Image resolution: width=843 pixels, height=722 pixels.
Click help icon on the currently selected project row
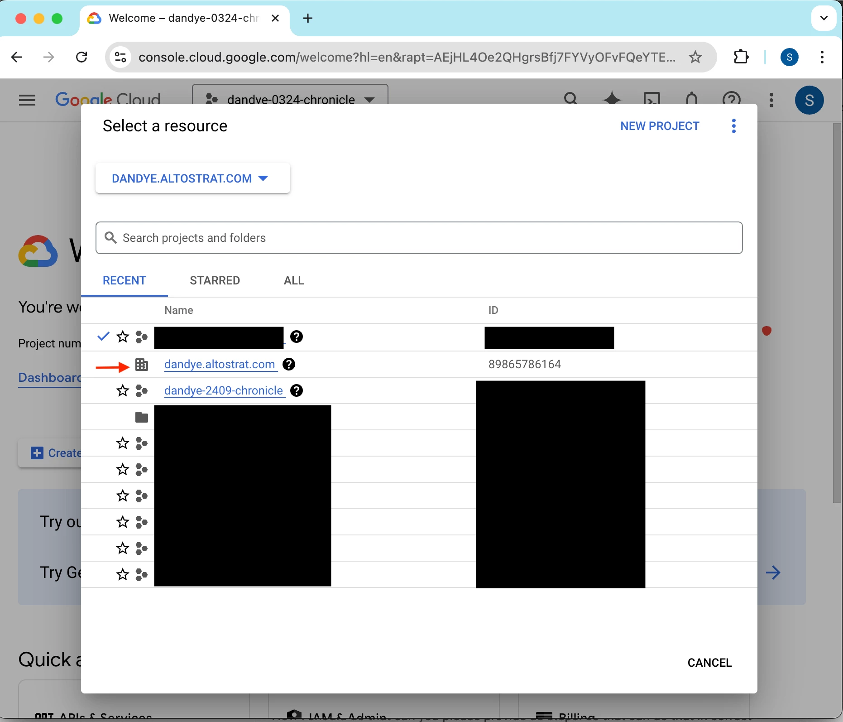297,337
